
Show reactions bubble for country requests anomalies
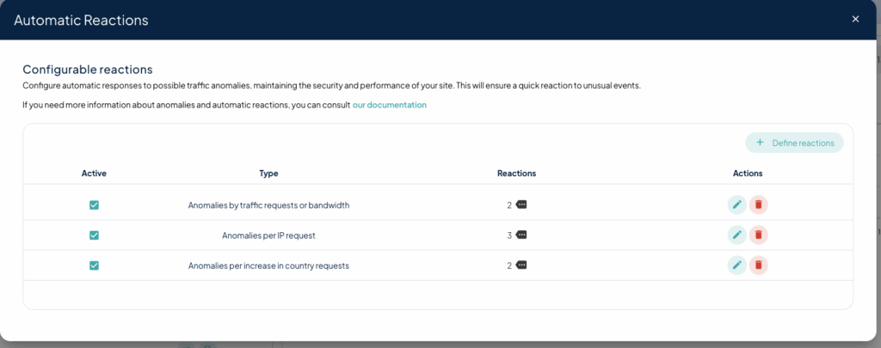click(x=521, y=266)
